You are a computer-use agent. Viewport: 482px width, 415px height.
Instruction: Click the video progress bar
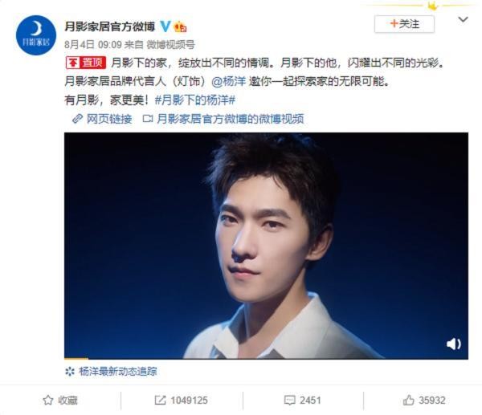[x=266, y=358]
